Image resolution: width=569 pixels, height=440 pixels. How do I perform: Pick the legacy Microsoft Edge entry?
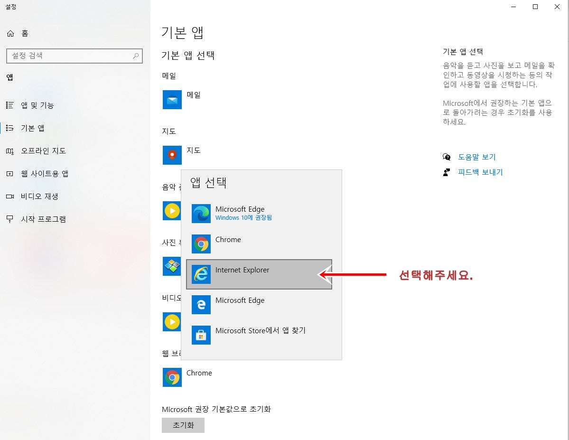(259, 305)
